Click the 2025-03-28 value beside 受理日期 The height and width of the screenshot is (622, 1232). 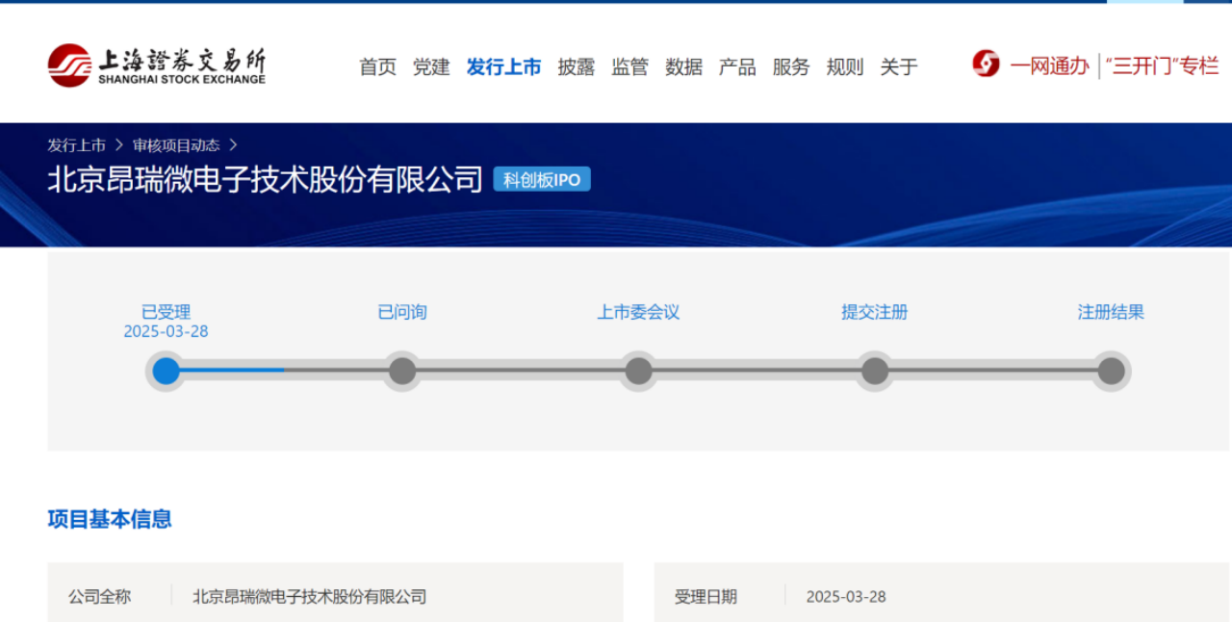[x=846, y=597]
